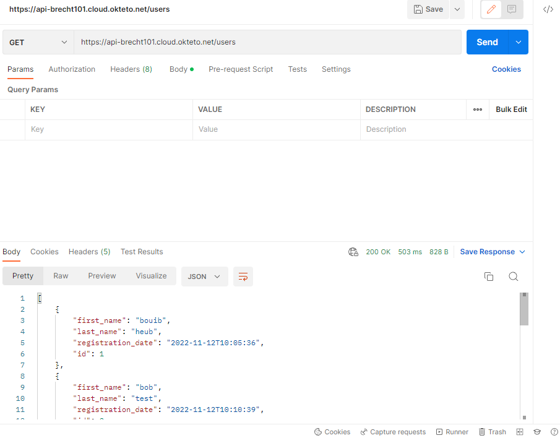
Task: Send the users request
Action: click(487, 42)
